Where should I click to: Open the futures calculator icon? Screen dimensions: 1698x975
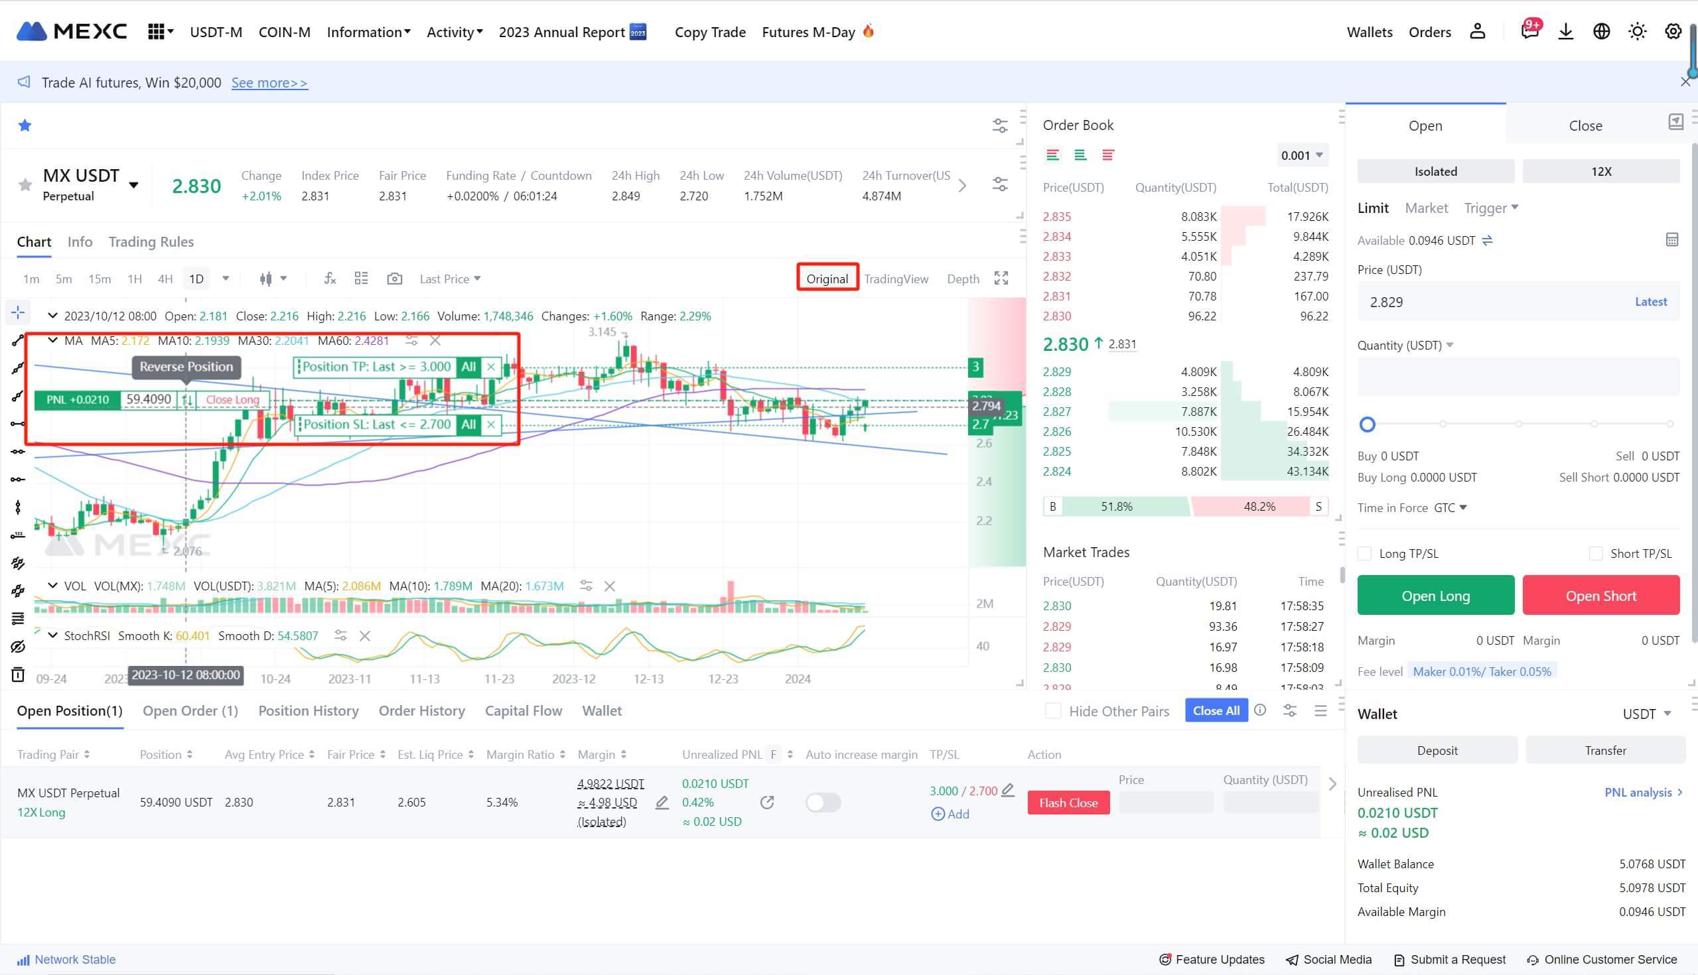point(1671,240)
